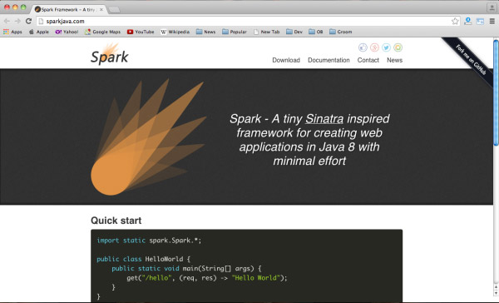499x303 pixels.
Task: Open the Apps bookmark shortcut
Action: [x=12, y=32]
